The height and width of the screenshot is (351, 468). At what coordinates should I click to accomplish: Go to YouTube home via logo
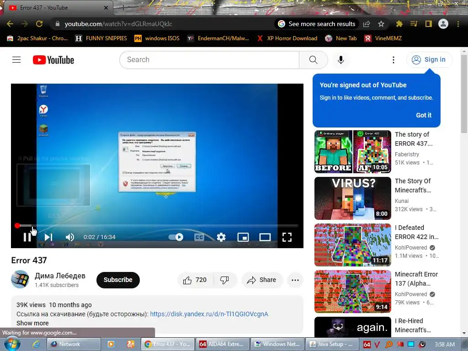[x=53, y=60]
